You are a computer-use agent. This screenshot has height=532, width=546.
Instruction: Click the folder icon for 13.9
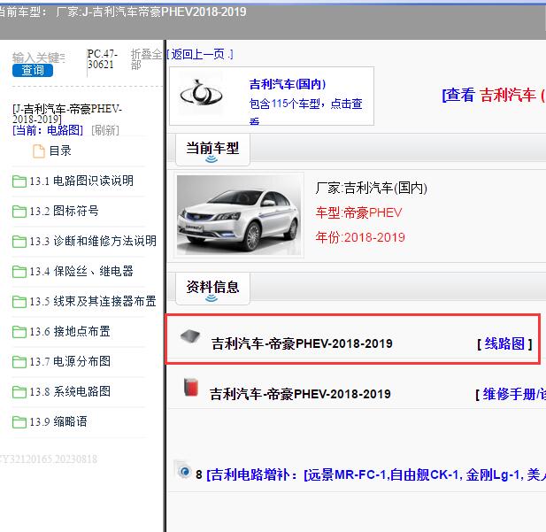point(19,422)
